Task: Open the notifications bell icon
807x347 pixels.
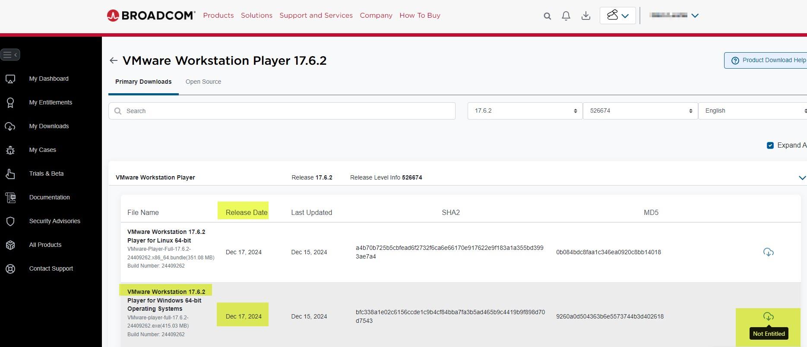Action: (566, 16)
